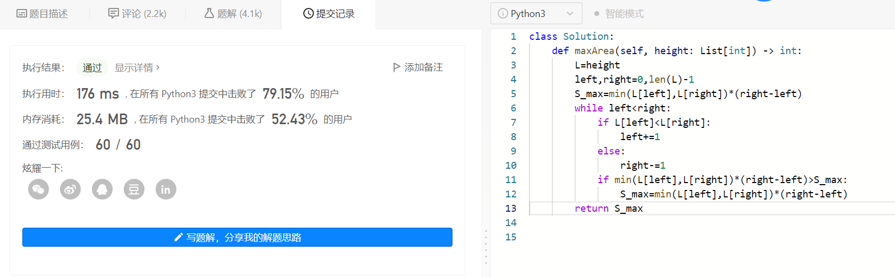Expand 显示详情 result details
Image resolution: width=895 pixels, height=277 pixels.
(x=137, y=68)
